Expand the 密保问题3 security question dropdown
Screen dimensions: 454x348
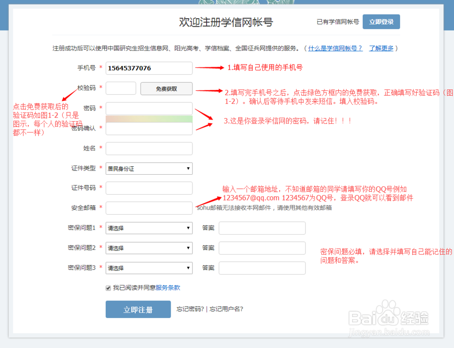coord(149,268)
